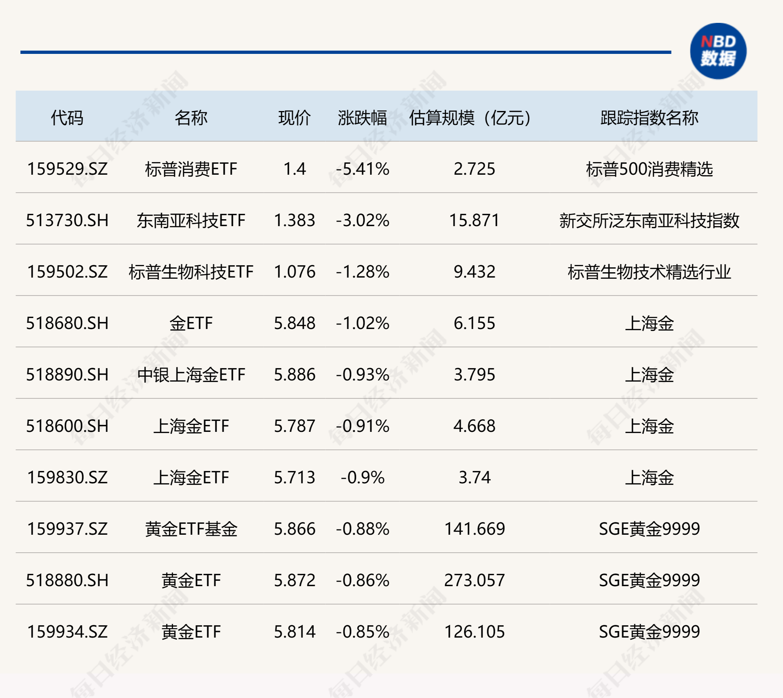
Task: Click price value 1.076
Action: (294, 272)
